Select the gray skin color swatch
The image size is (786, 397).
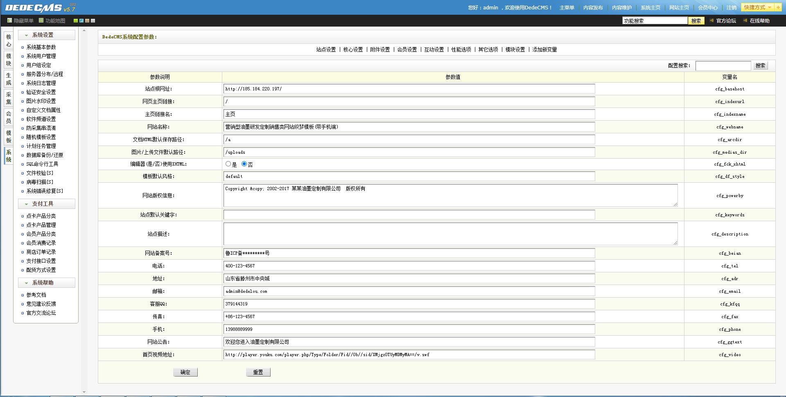click(x=93, y=20)
